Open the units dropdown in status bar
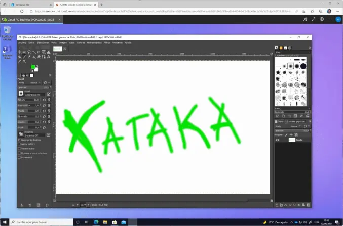343x226 pixels. (77, 205)
